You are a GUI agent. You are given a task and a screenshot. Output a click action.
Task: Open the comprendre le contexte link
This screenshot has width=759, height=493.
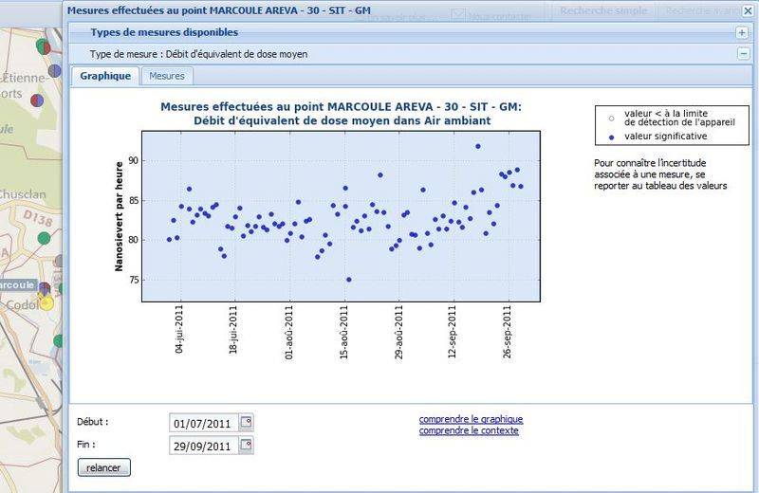469,430
